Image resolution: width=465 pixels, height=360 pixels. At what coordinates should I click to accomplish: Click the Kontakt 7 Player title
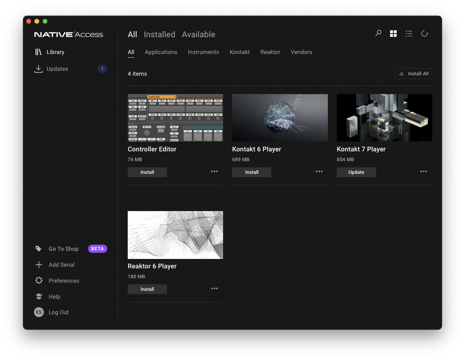click(361, 149)
